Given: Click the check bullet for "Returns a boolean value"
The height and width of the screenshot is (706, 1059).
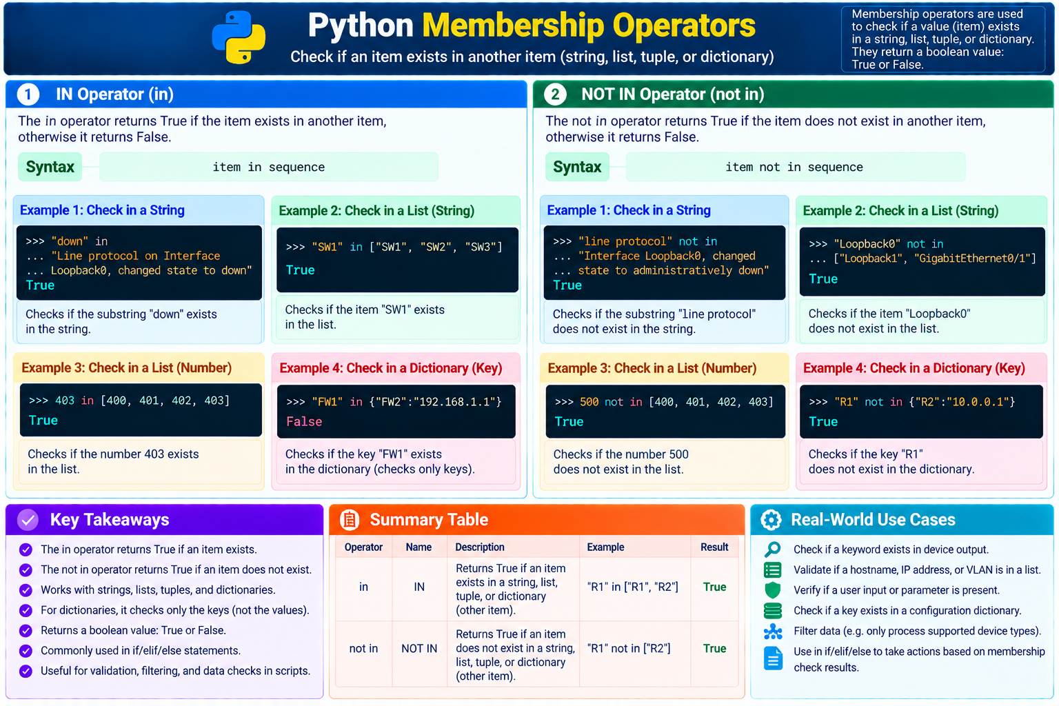Looking at the screenshot, I should click(x=26, y=630).
